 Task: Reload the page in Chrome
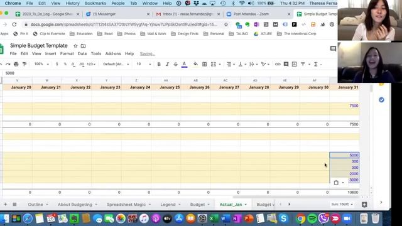pyautogui.click(x=14, y=24)
